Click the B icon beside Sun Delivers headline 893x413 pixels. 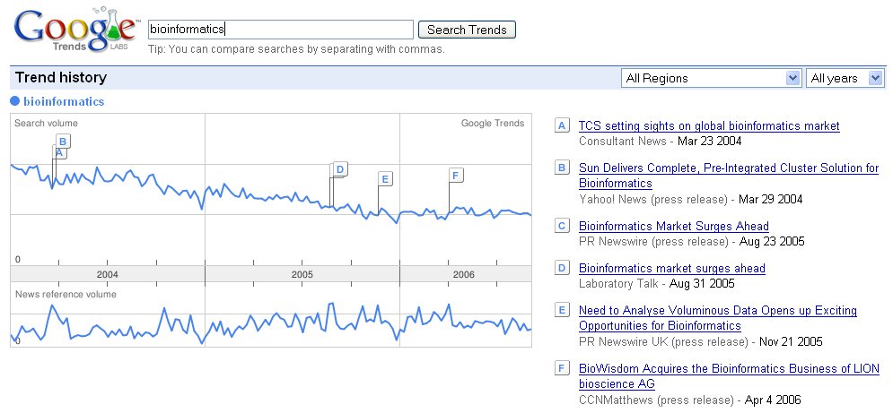pyautogui.click(x=563, y=168)
